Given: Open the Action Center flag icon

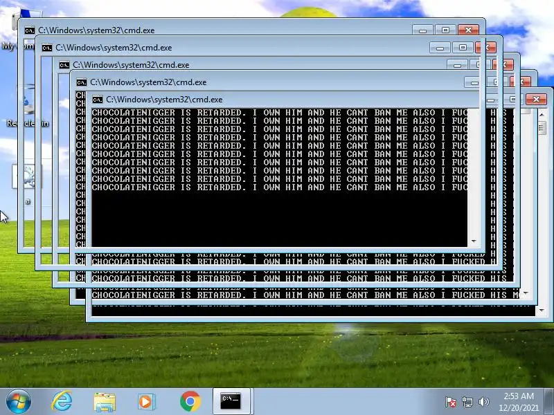Looking at the screenshot, I should pyautogui.click(x=451, y=402).
